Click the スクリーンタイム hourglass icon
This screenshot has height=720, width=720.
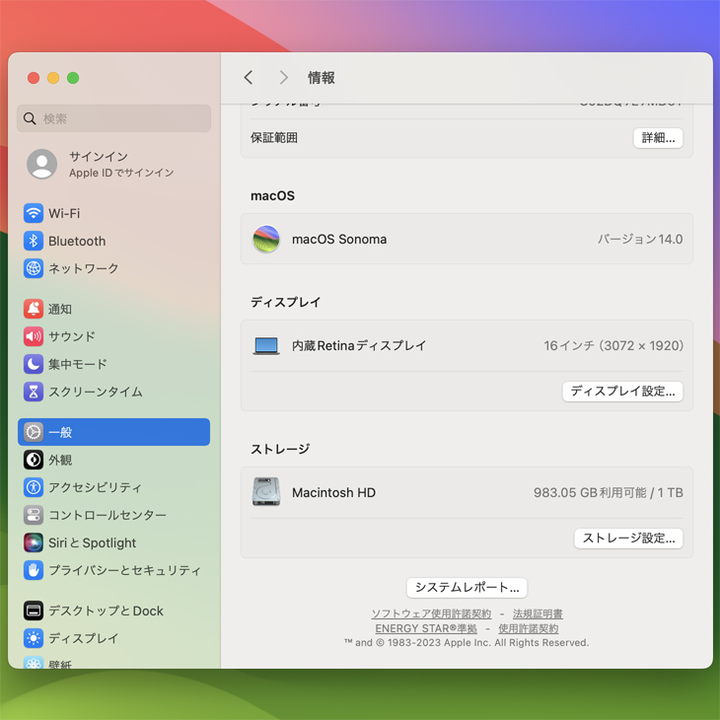[34, 392]
